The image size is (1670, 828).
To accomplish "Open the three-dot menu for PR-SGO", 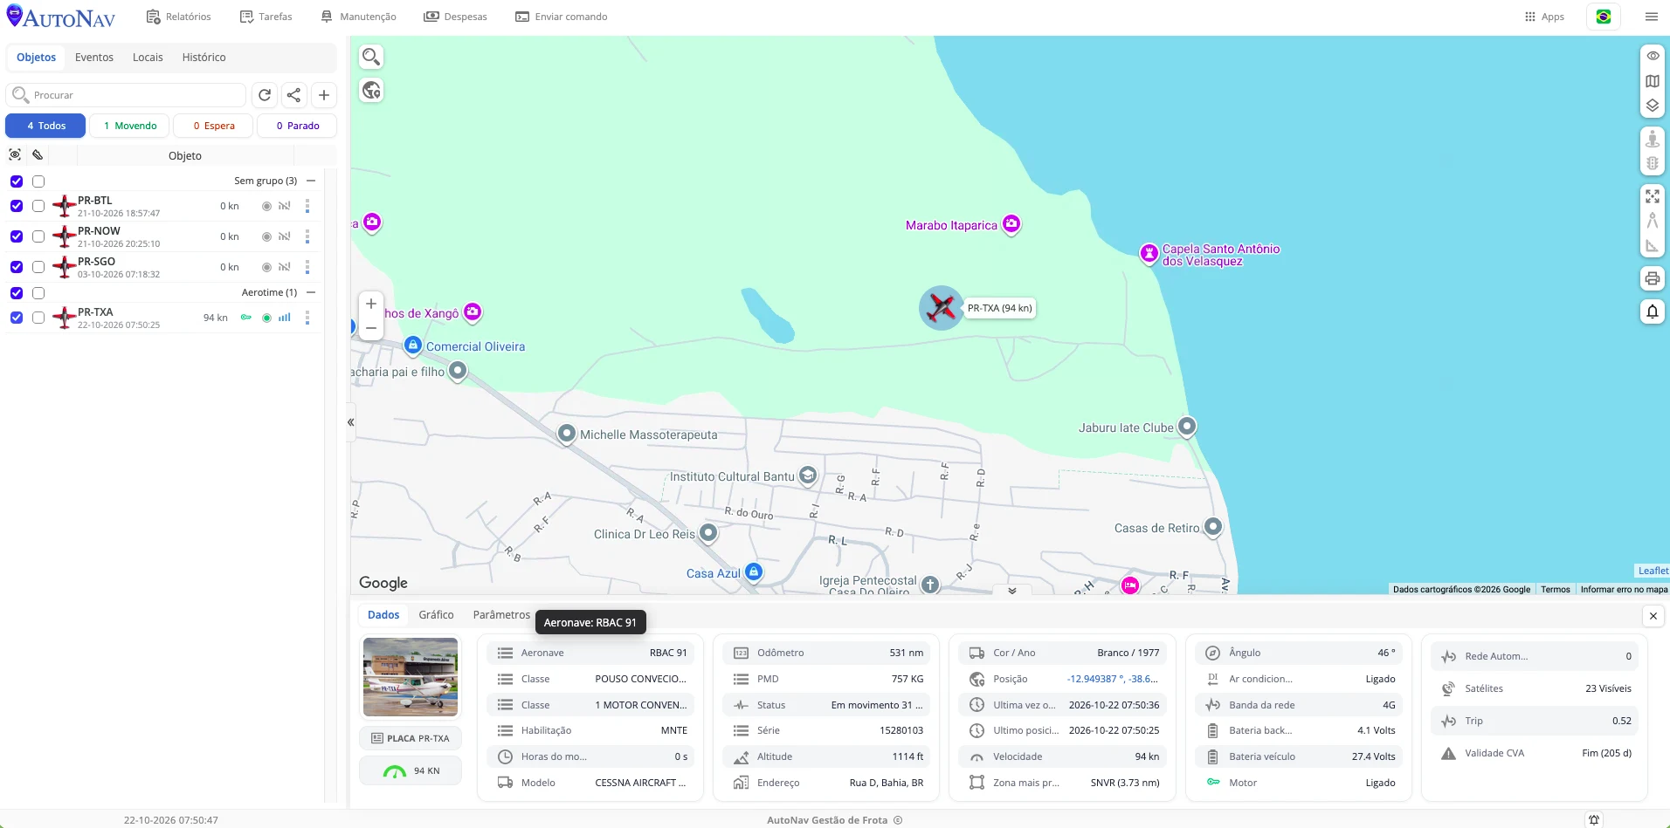I will (x=307, y=267).
